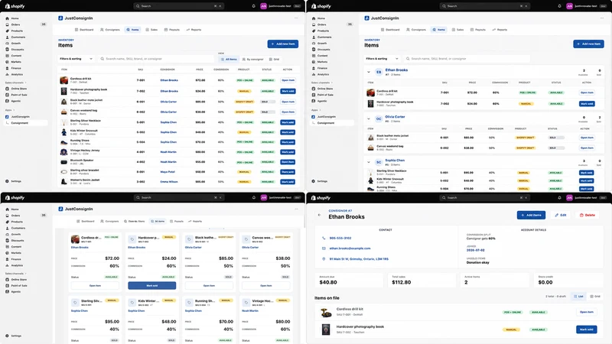This screenshot has width=612, height=344.
Task: Expand Sales channels section in bottom-left sidebar
Action: click(x=15, y=274)
